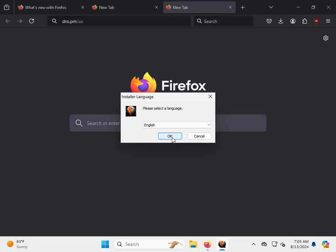Go forward one page
Screen dimensions: 336x252
click(x=20, y=21)
